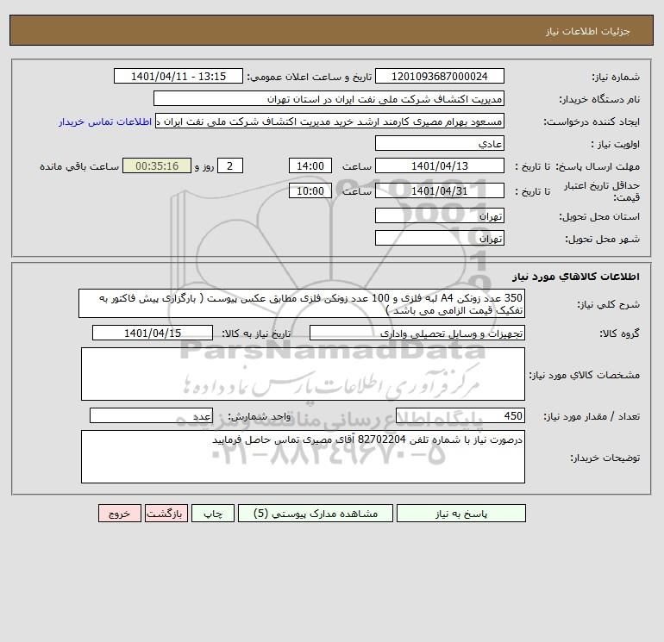Open اطلاعات تماس خریدار link

105,122
